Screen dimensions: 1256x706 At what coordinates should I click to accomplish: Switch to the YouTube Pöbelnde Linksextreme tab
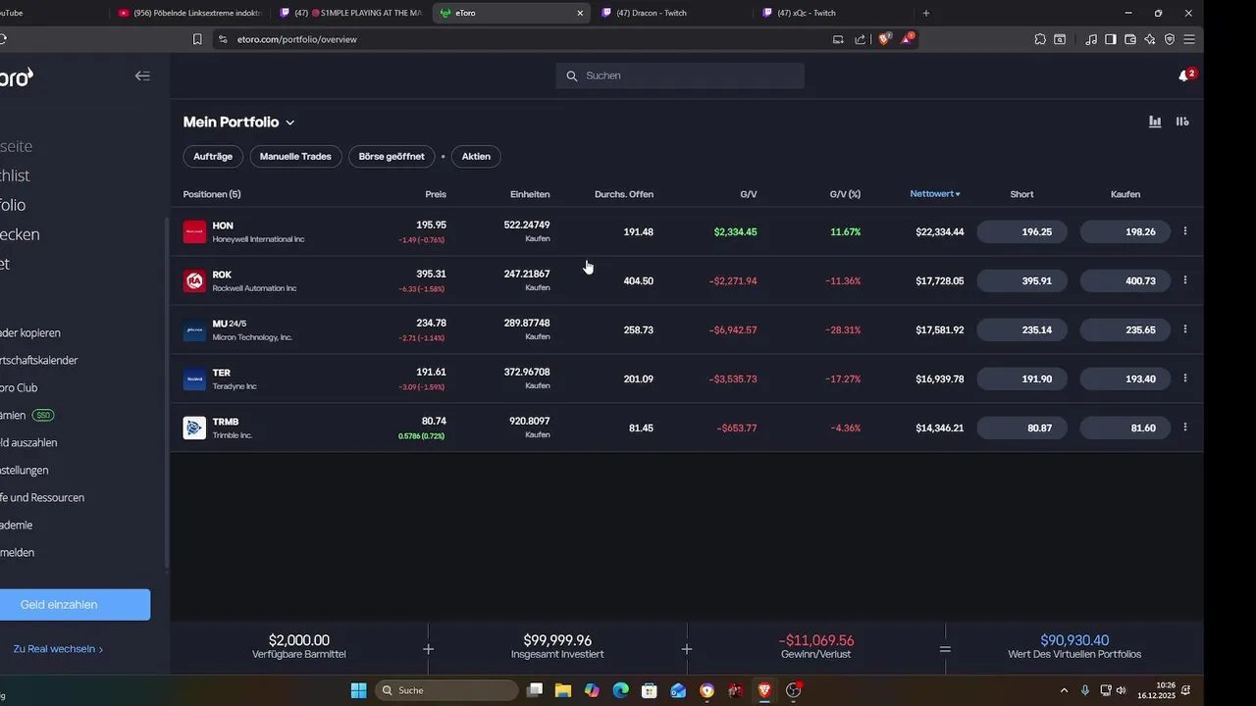188,13
